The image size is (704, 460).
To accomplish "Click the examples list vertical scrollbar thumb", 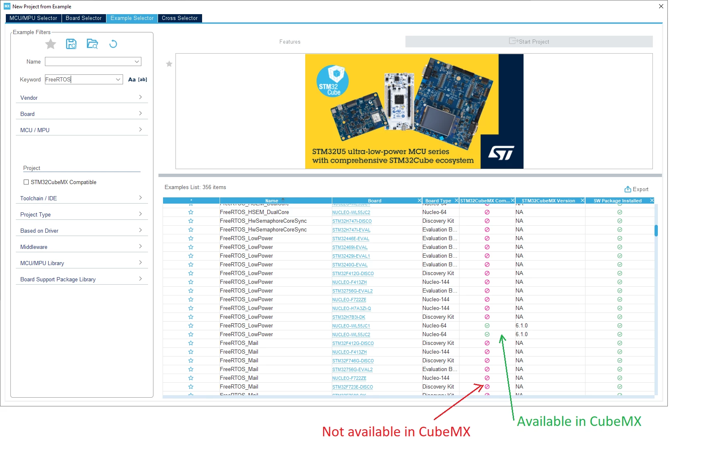I will coord(656,230).
